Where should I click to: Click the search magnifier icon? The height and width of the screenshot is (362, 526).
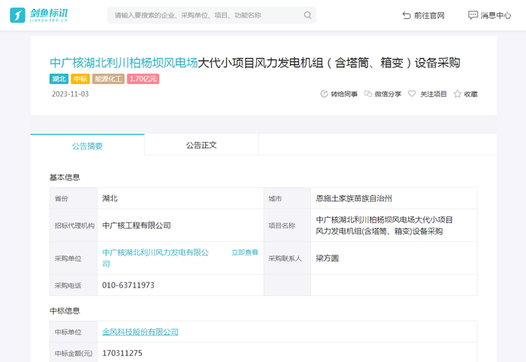click(x=307, y=15)
